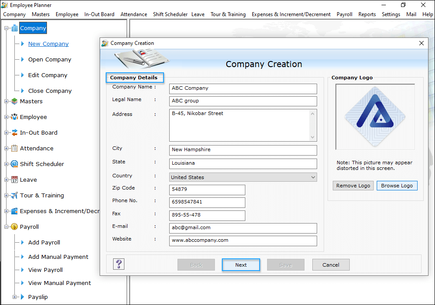The image size is (435, 305).
Task: Click the Tour & Training airplane icon
Action: tap(14, 195)
